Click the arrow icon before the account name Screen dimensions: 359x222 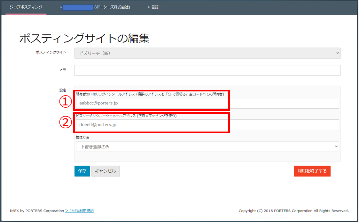coord(61,7)
